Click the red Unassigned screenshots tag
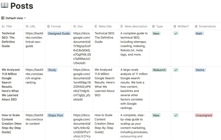 (204, 115)
